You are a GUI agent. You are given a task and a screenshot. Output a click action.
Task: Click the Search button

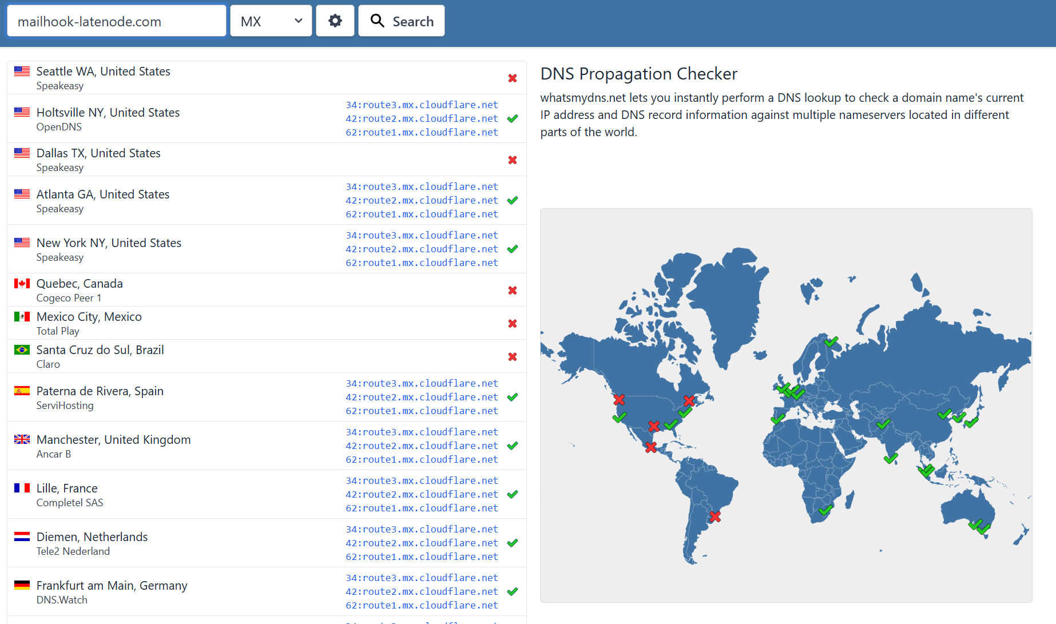[x=402, y=21]
